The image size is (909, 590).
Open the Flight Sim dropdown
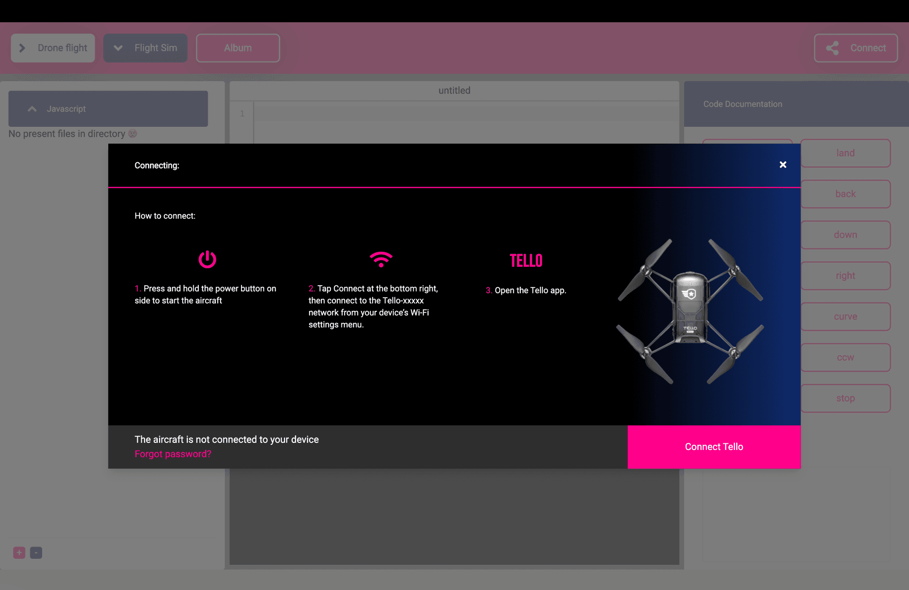coord(145,48)
